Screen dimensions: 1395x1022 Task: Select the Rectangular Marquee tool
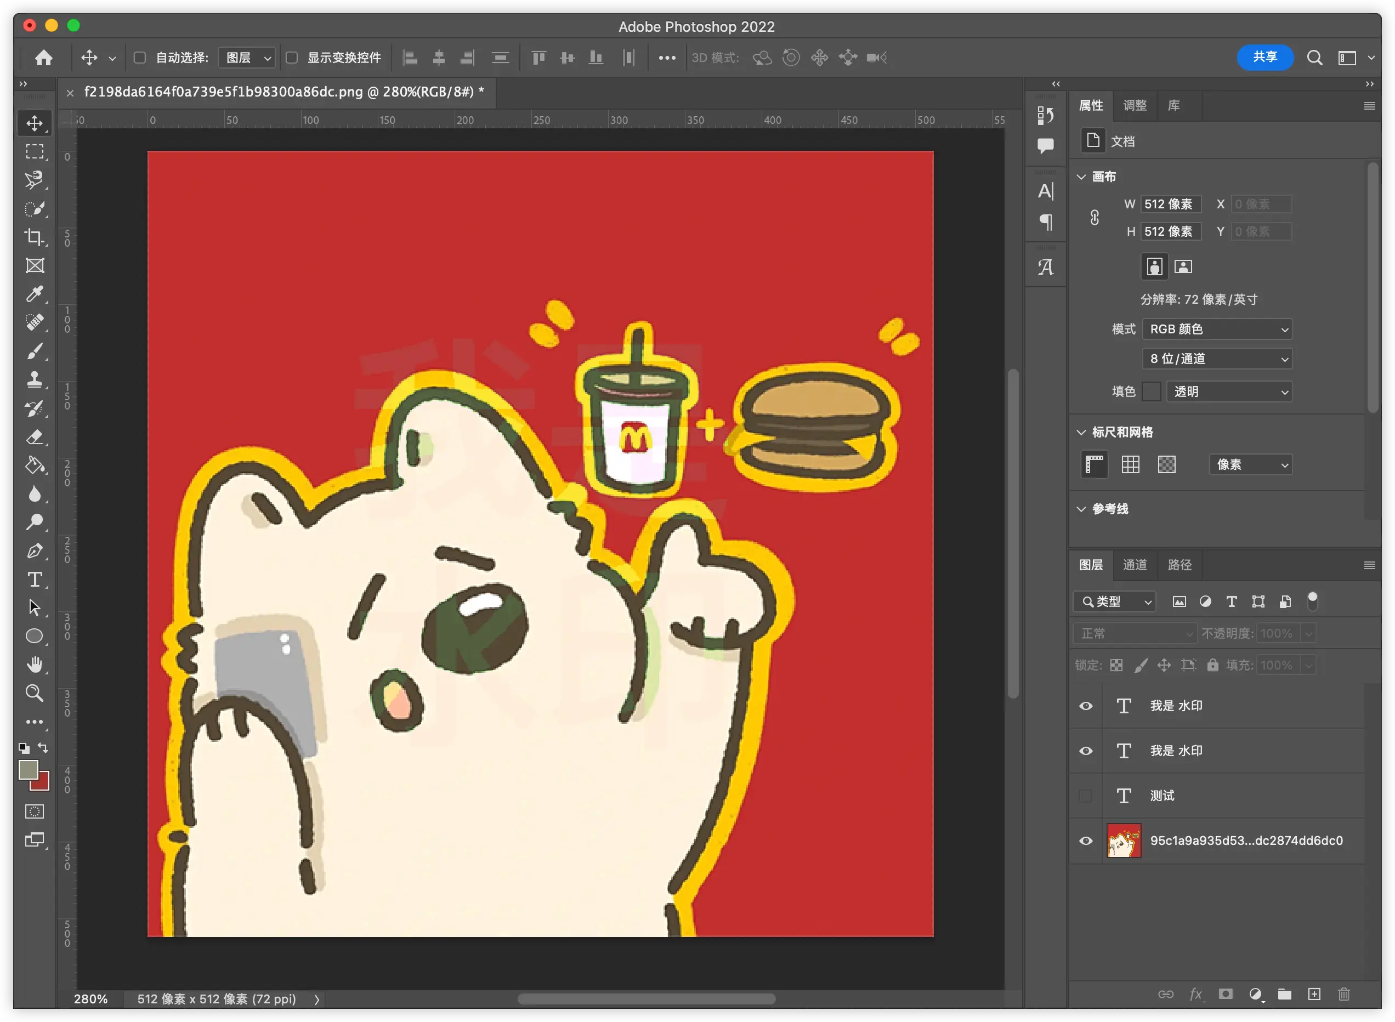click(35, 151)
